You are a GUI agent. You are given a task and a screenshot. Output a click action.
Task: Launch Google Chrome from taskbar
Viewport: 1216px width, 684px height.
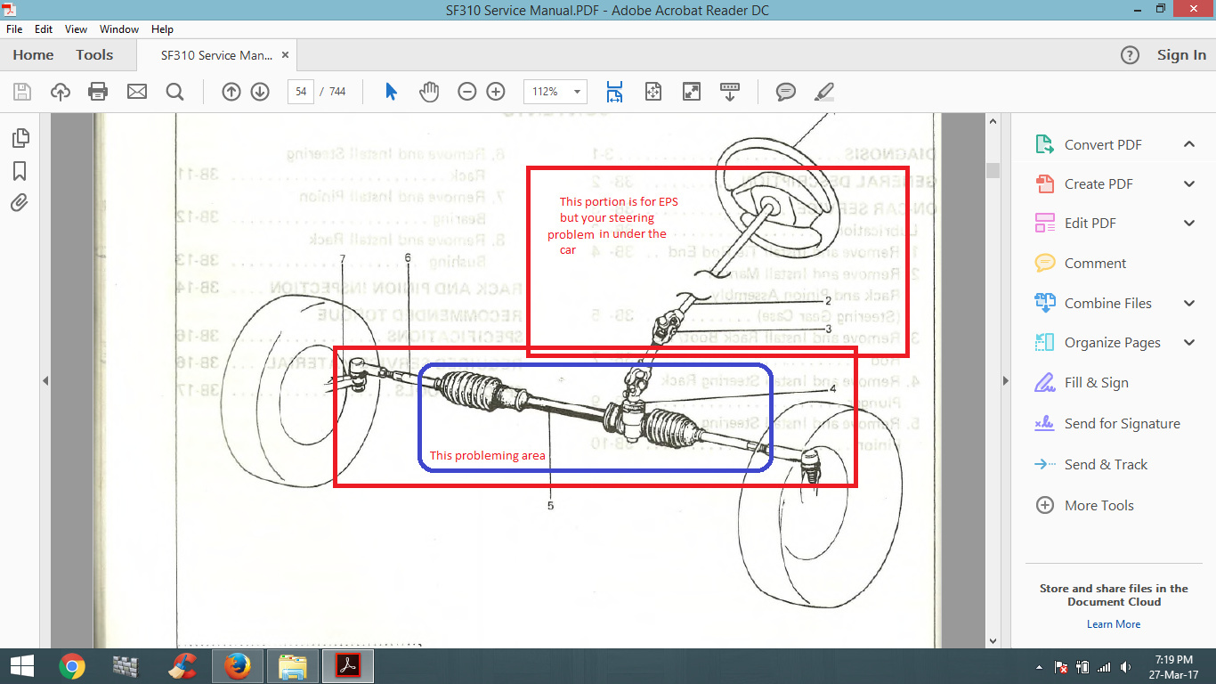[x=71, y=666]
